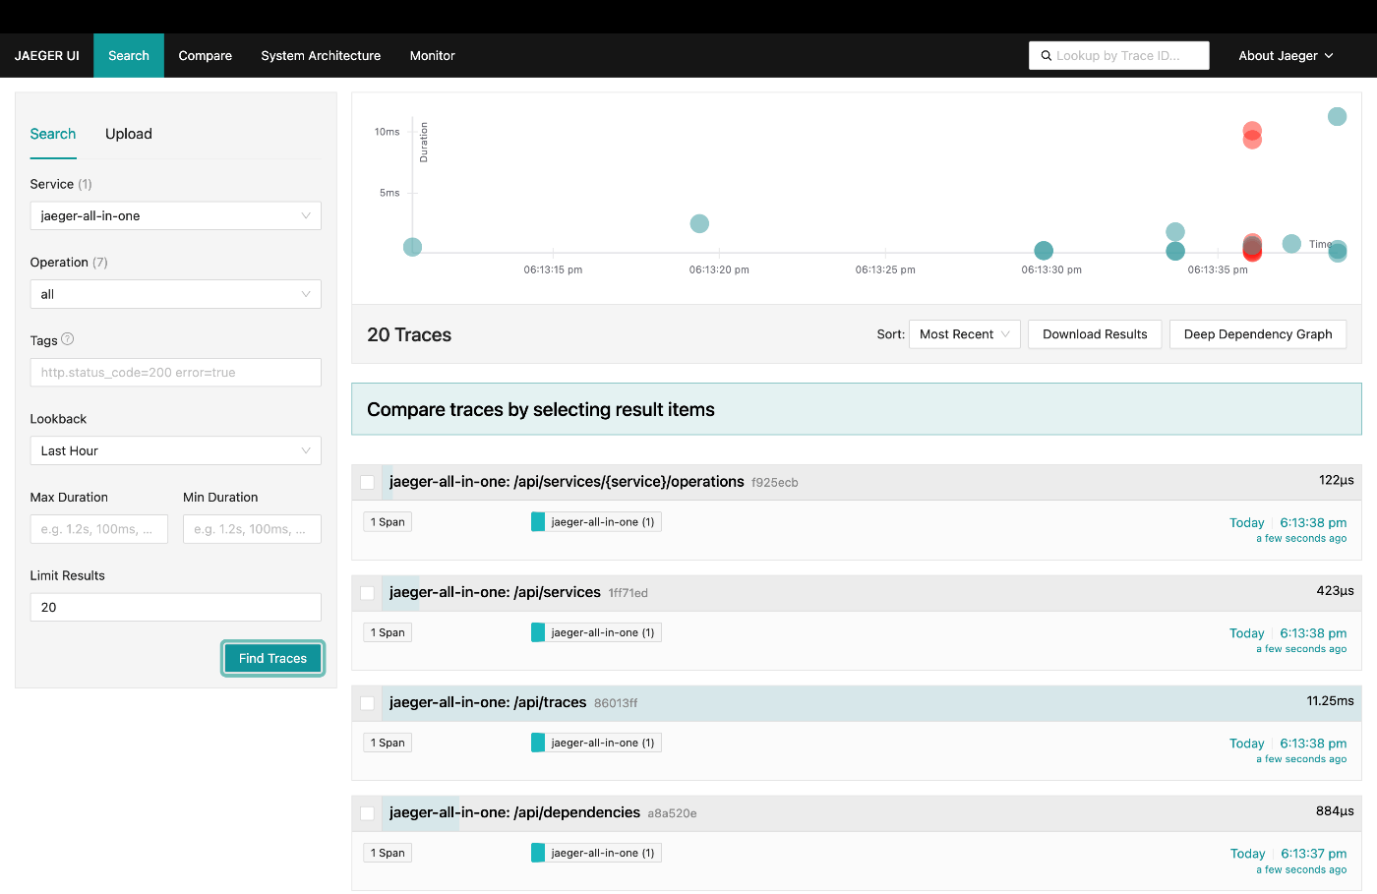The width and height of the screenshot is (1377, 894).
Task: Open the Search tab in top navigation
Action: coord(129,56)
